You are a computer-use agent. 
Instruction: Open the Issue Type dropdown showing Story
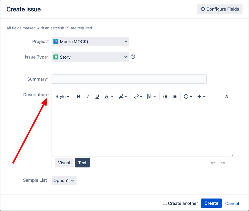[90, 57]
